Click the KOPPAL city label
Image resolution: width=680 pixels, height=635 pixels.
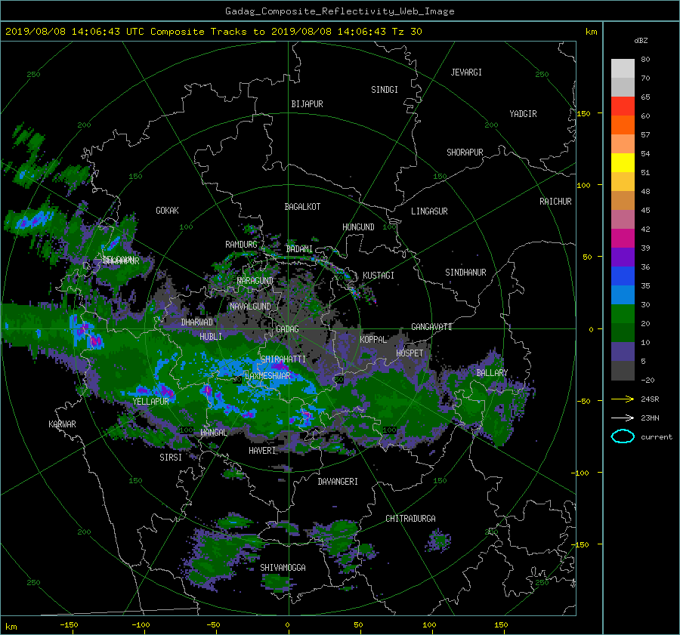(373, 339)
